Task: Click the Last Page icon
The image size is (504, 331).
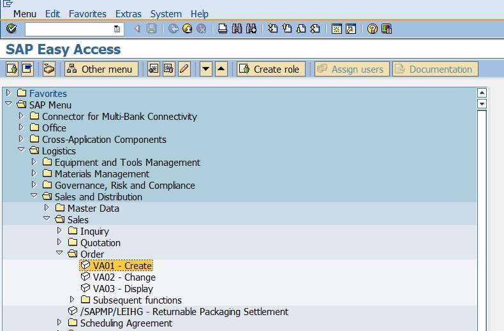Action: 315,29
